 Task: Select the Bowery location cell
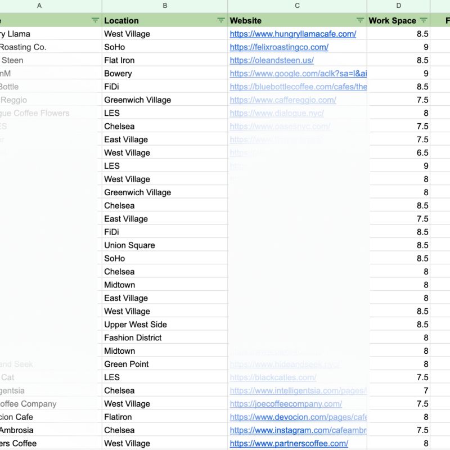165,74
